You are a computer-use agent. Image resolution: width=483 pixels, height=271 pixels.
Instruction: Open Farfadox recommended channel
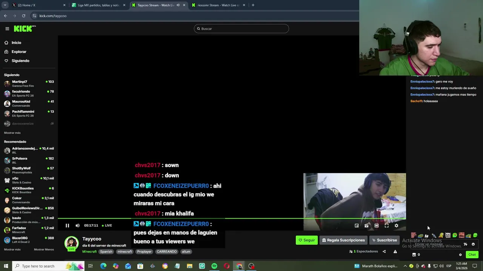29,230
